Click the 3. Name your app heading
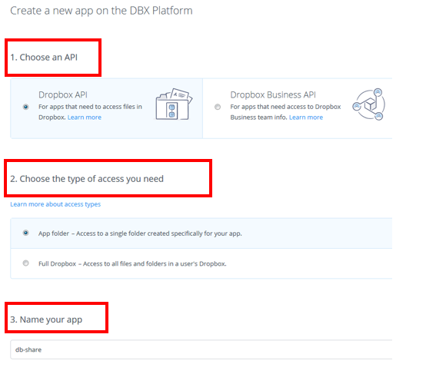The width and height of the screenshot is (426, 374). [46, 319]
